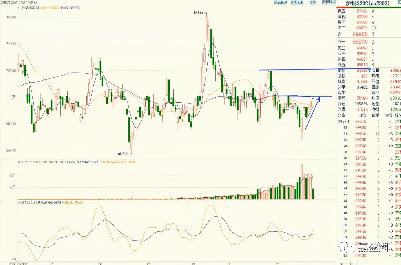401x265 pixels.
Task: Click the chart title text at top left
Action: (x=18, y=2)
